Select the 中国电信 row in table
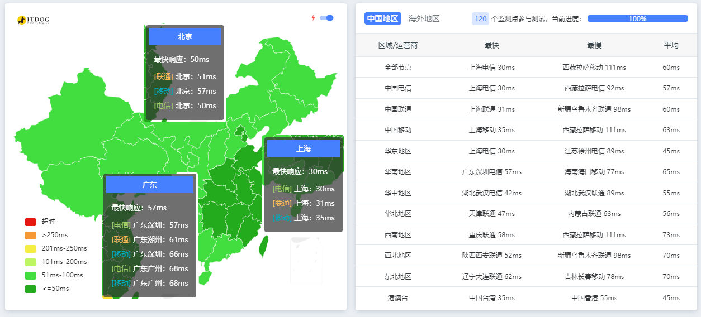 (398, 88)
